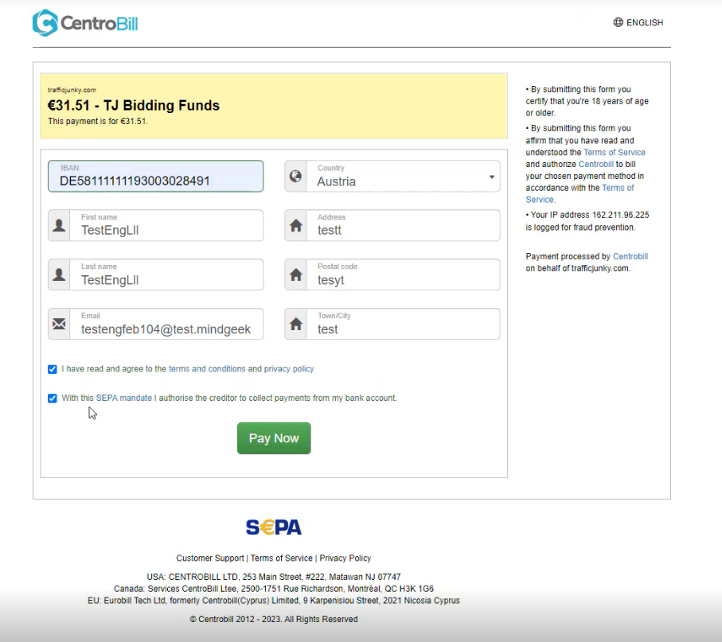The height and width of the screenshot is (642, 722).
Task: Click the Pay Now button
Action: click(x=274, y=438)
